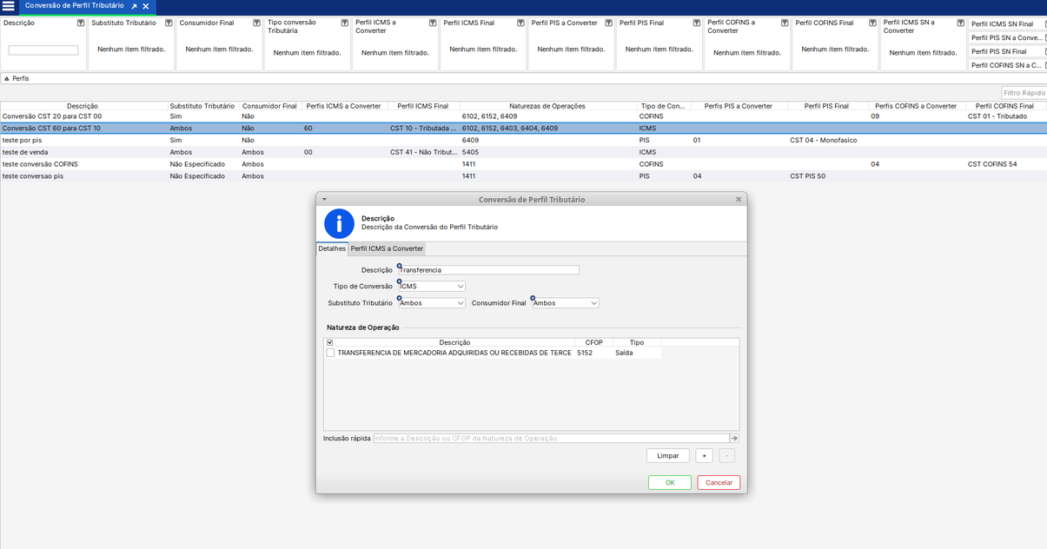The width and height of the screenshot is (1047, 549).
Task: Click filter icon for Perfil PIS Final
Action: point(696,23)
